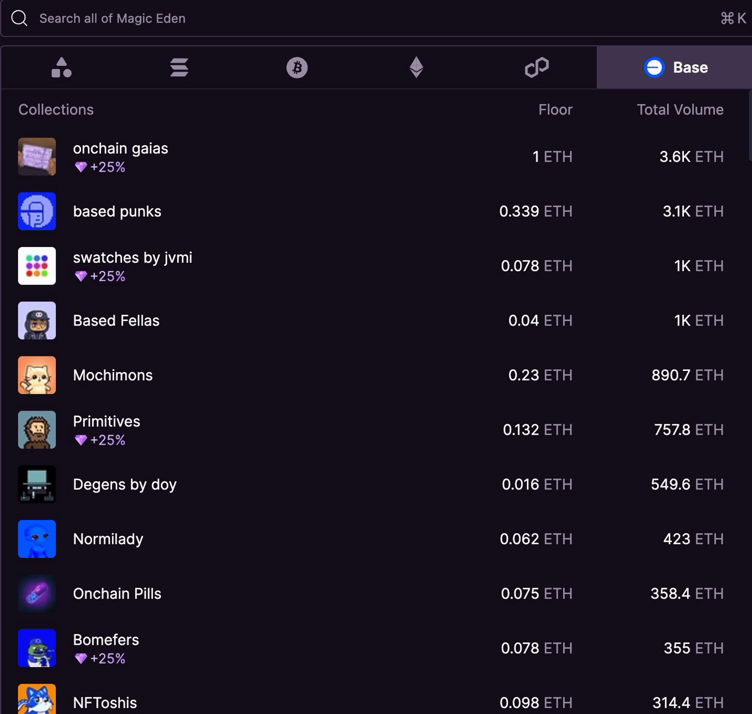Click the 0.132 ETH floor value
The width and height of the screenshot is (752, 714).
[x=538, y=430]
